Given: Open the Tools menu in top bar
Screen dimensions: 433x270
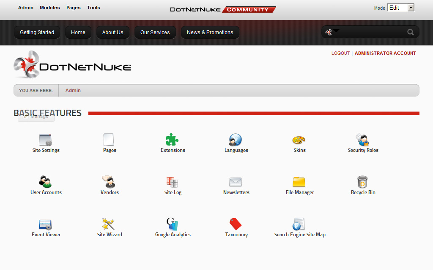Looking at the screenshot, I should point(93,8).
